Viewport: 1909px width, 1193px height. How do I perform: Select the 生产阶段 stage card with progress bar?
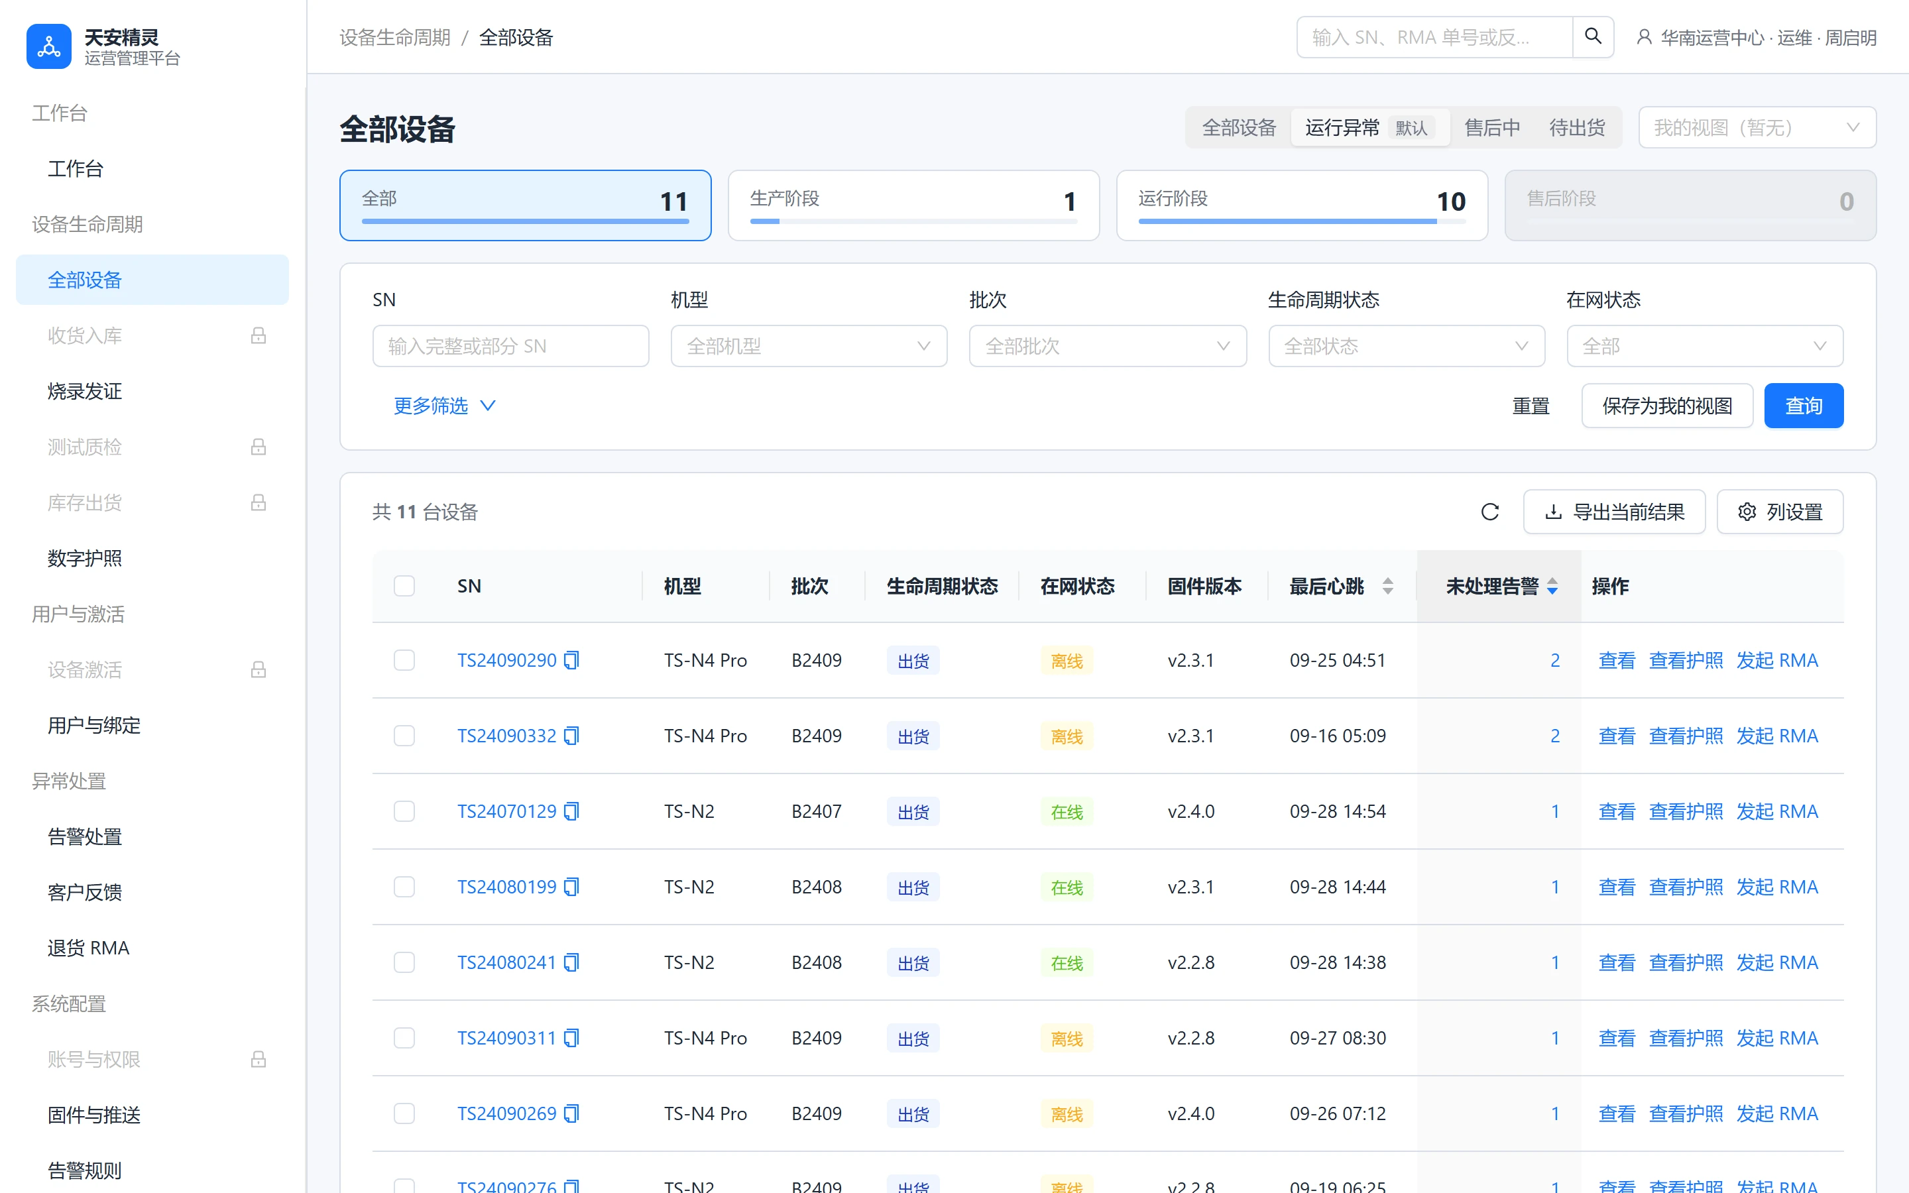pos(913,205)
